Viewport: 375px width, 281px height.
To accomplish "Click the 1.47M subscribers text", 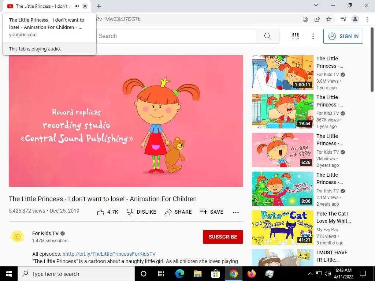I will (x=50, y=241).
